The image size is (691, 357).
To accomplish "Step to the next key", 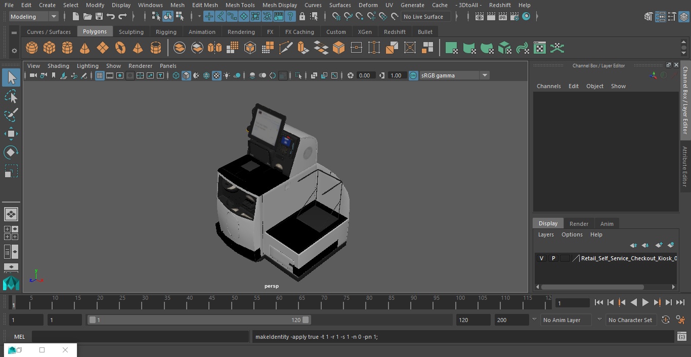I will [657, 302].
